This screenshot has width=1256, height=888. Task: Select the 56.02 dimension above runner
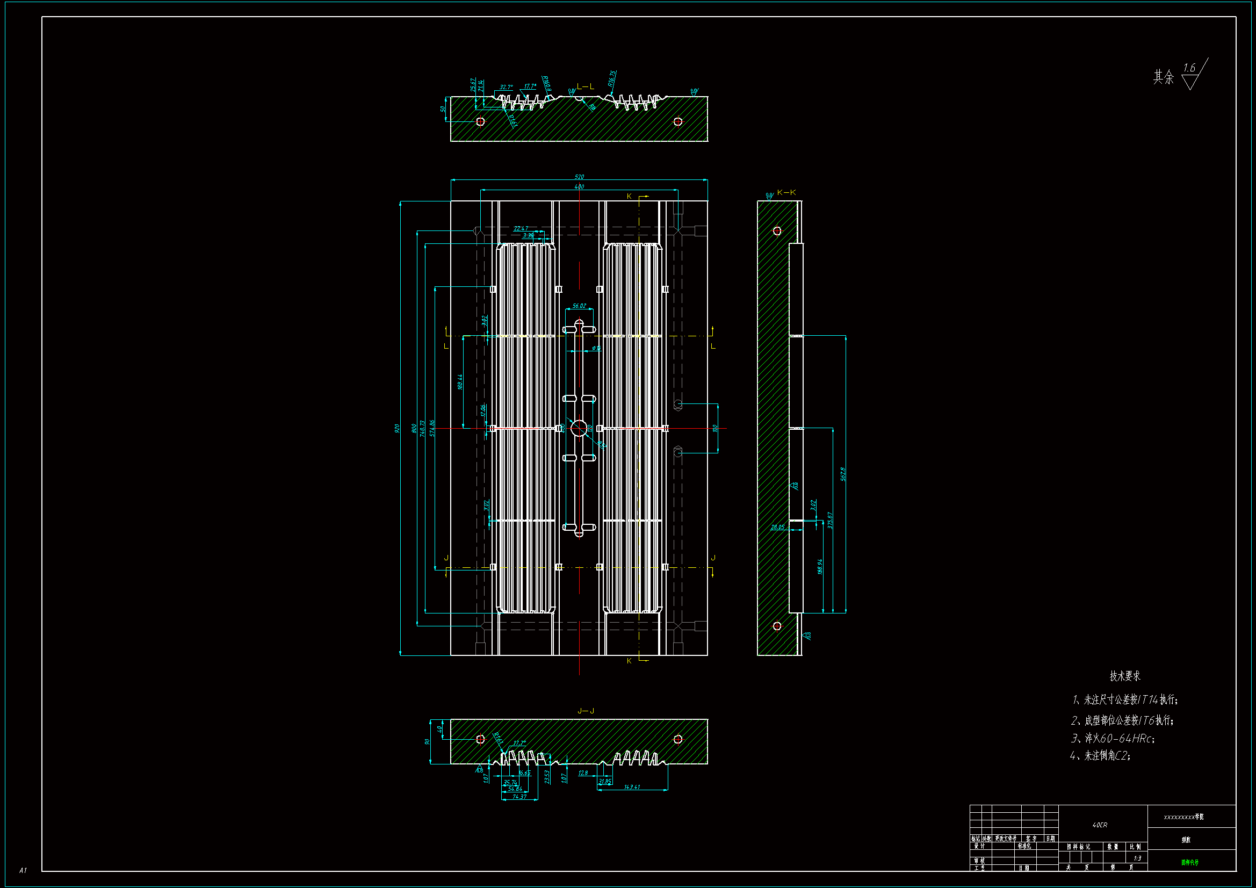point(579,306)
